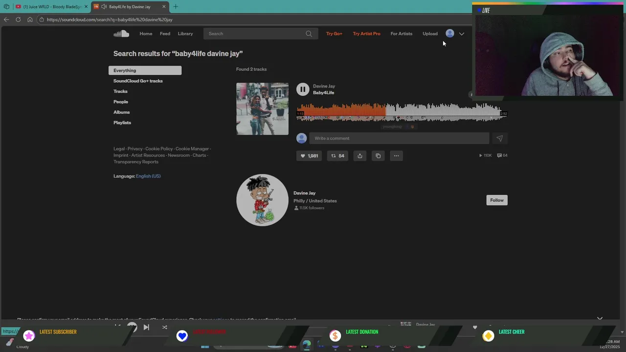Viewport: 626px width, 352px height.
Task: Reload the current page
Action: (18, 20)
